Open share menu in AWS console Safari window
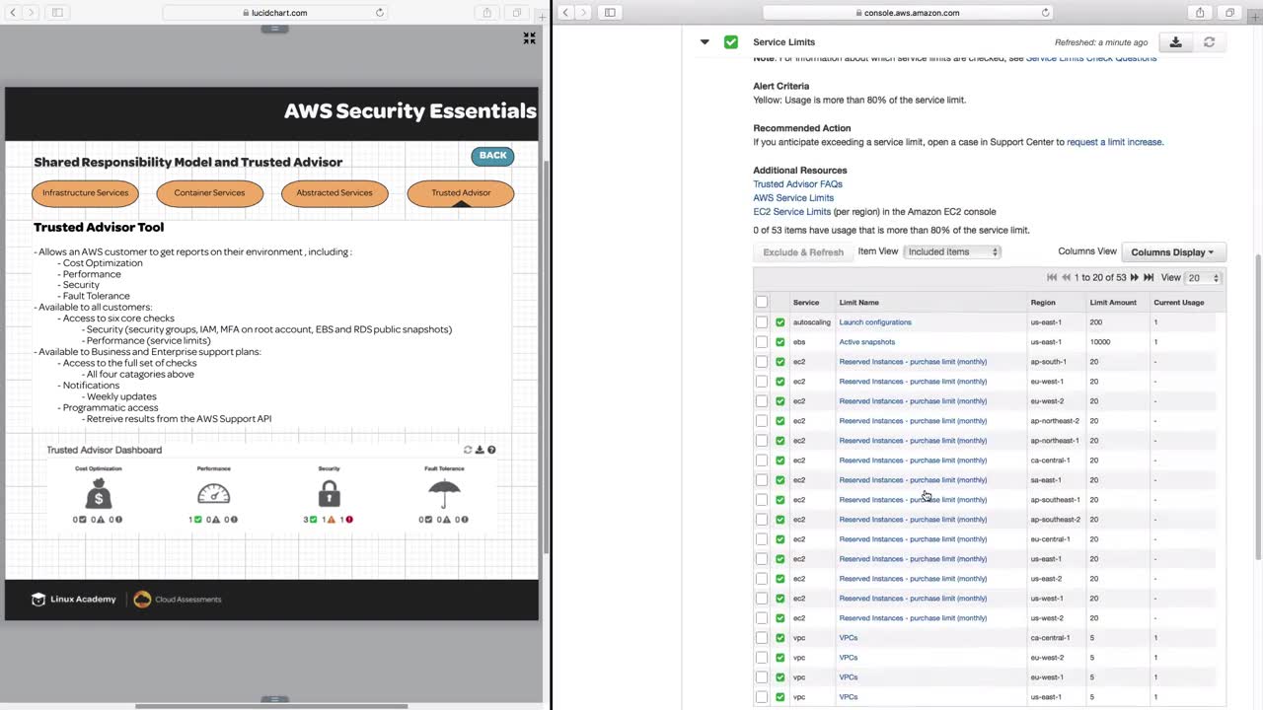This screenshot has height=710, width=1263. 1200,13
